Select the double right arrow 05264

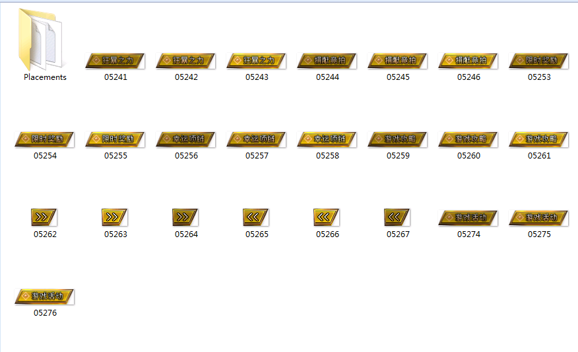pyautogui.click(x=186, y=217)
